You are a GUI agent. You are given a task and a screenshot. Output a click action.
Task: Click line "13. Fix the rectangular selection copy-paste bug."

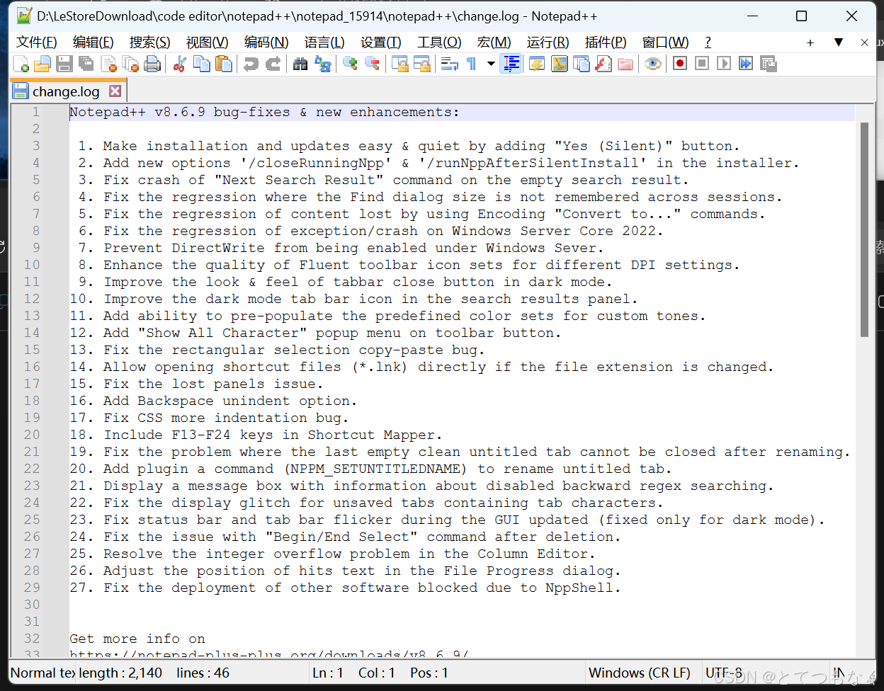coord(277,350)
